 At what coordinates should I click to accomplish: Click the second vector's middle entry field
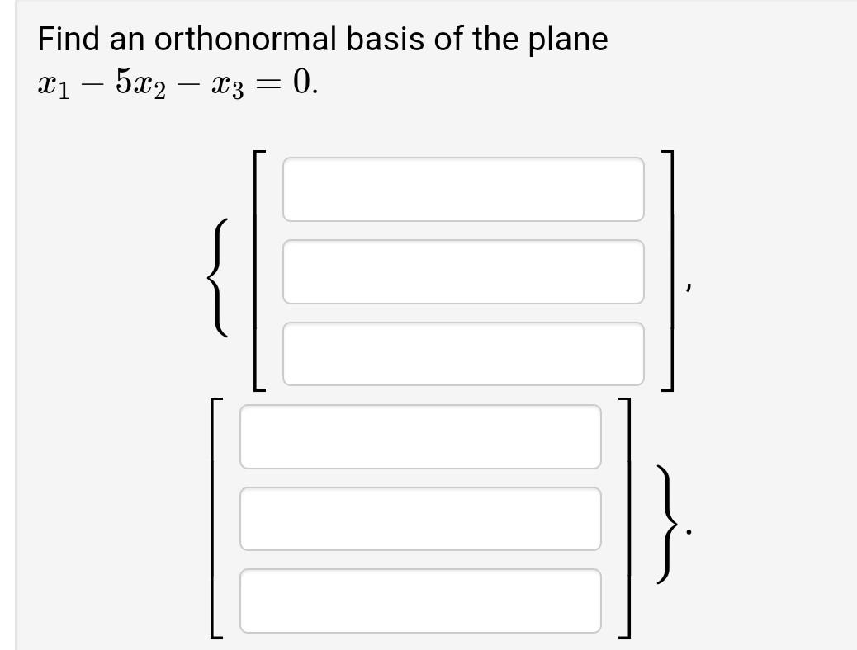coord(420,519)
